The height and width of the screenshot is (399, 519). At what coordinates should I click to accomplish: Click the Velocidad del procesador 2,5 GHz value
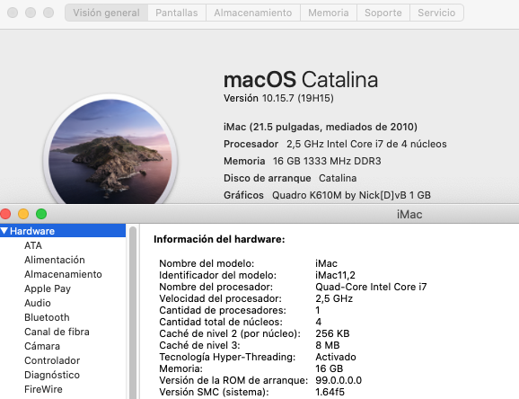coord(334,298)
